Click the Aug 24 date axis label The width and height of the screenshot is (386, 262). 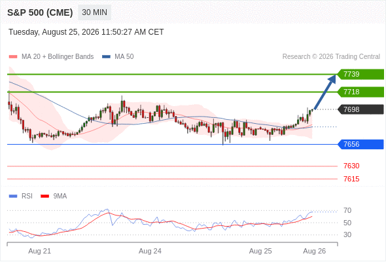[x=150, y=251]
